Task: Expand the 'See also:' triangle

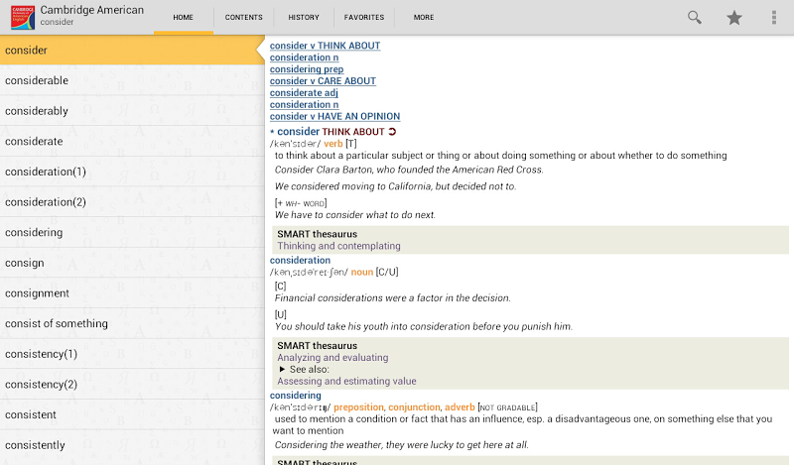Action: coord(282,370)
